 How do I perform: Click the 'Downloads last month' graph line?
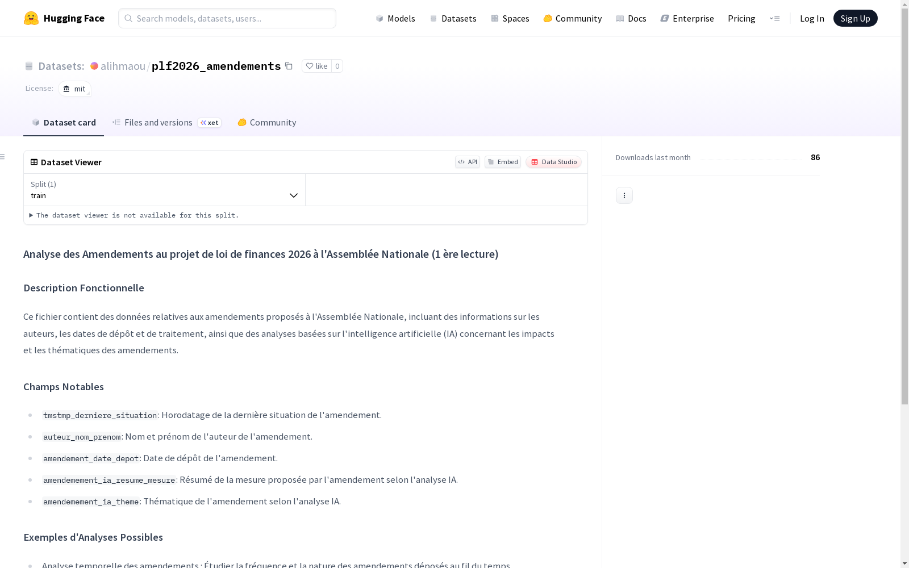750,160
